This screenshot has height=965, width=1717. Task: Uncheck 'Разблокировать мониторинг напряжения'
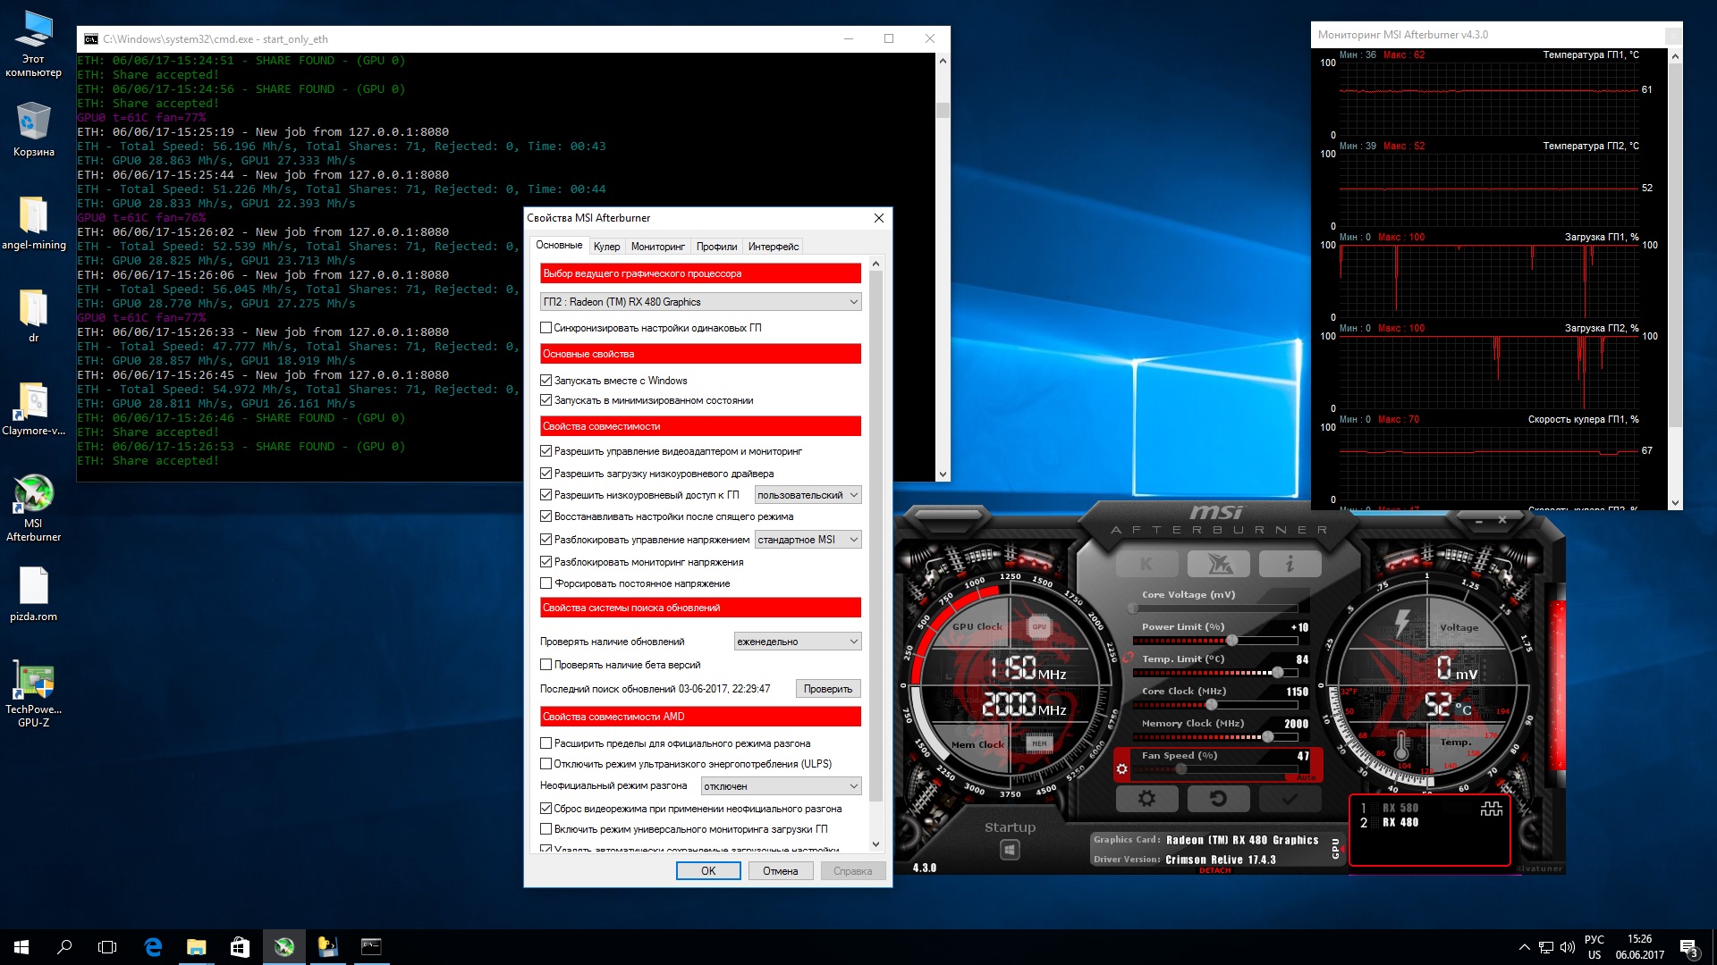546,562
